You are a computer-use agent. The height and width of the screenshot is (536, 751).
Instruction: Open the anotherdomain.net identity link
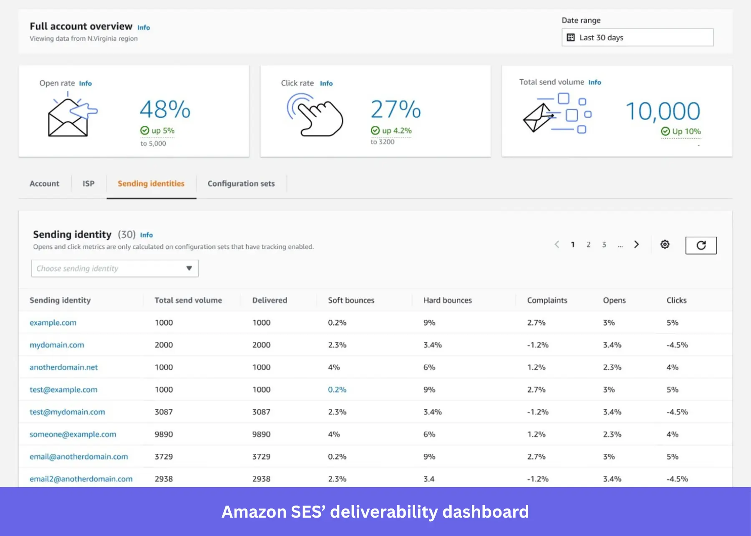(x=63, y=367)
